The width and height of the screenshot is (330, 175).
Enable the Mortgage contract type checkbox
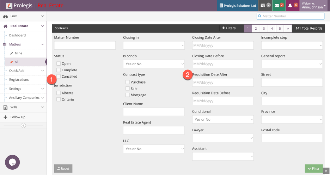click(128, 95)
